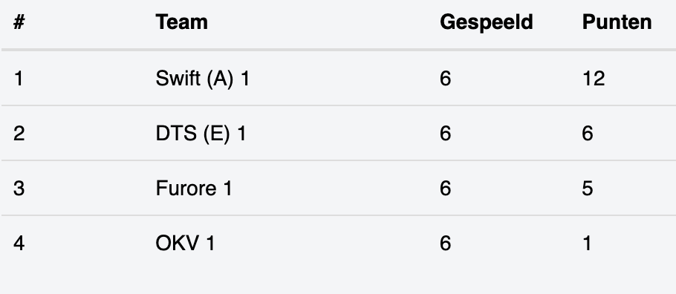
Task: Click points value 5 in Furore row
Action: [x=588, y=189]
